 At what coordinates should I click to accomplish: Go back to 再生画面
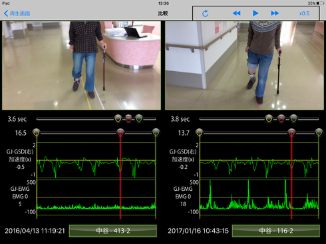click(17, 13)
